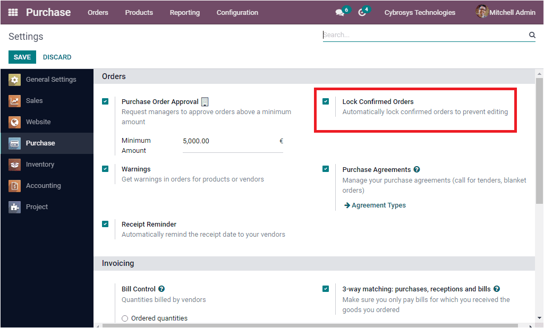544x328 pixels.
Task: Click the SAVE button
Action: click(x=22, y=57)
